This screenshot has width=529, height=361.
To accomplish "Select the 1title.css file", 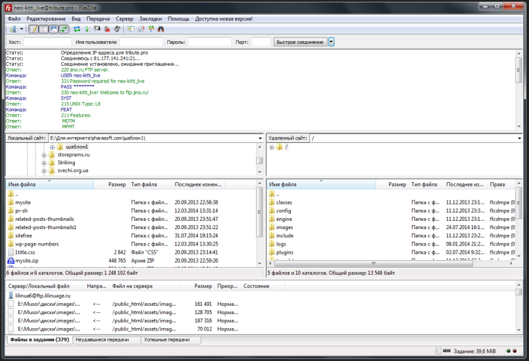I will click(x=25, y=253).
